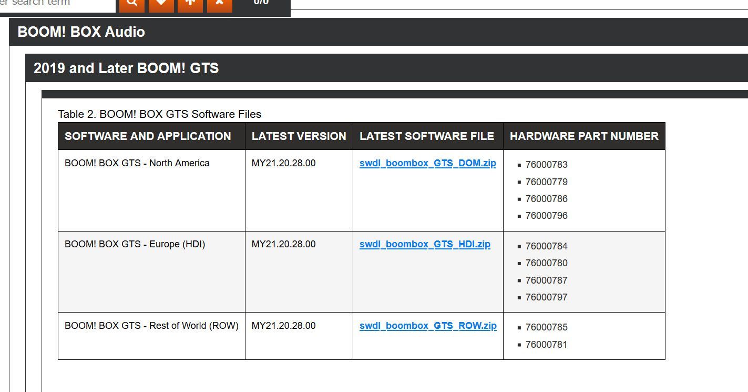This screenshot has width=748, height=392.
Task: Click the Rest of World (ROW) row name
Action: [x=151, y=326]
